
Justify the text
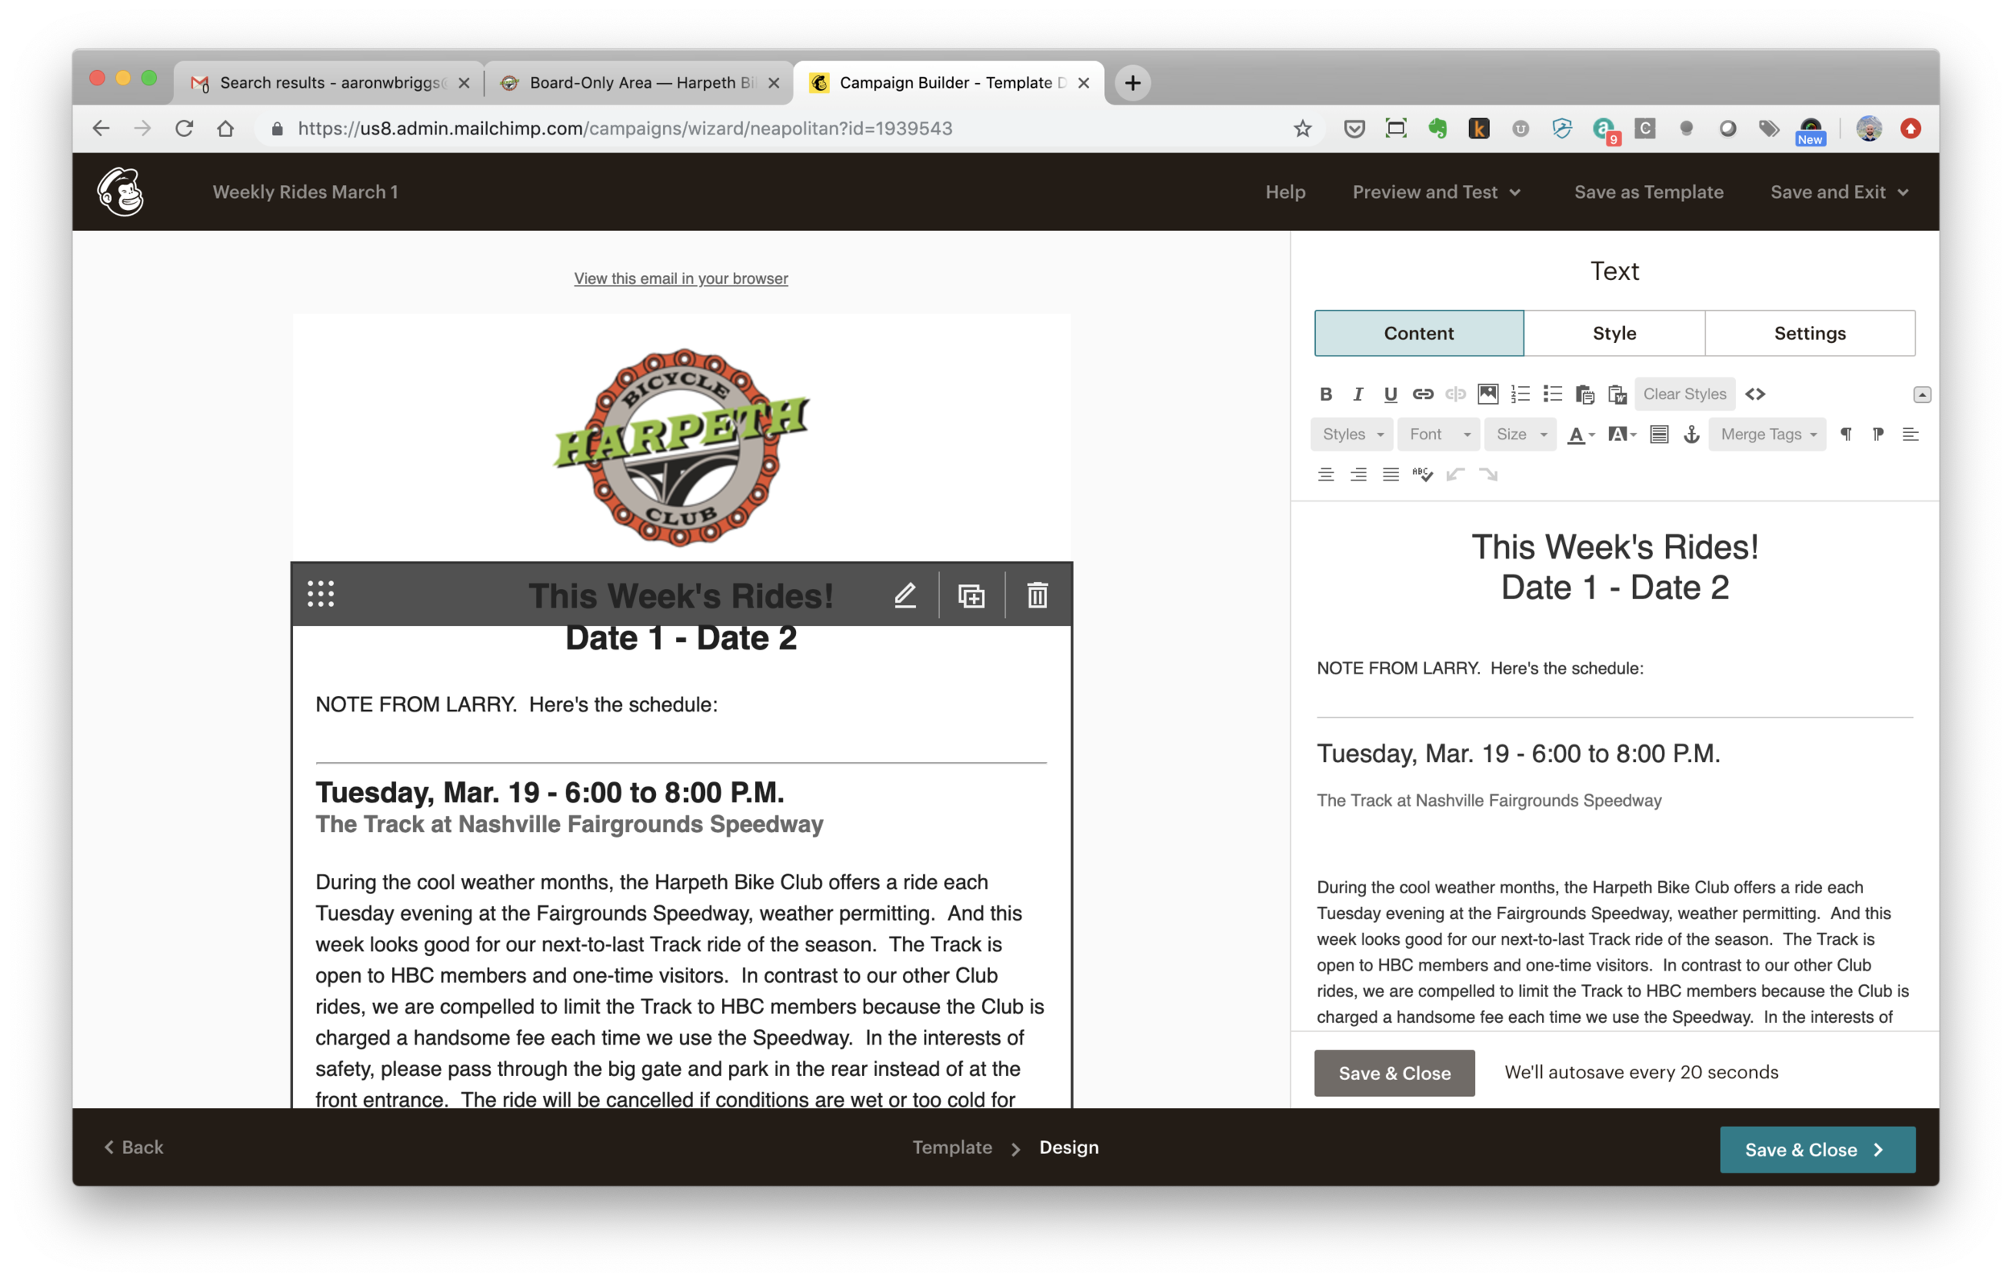pos(1391,475)
